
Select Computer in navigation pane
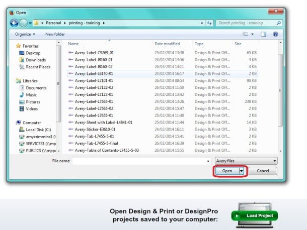[x=29, y=123]
